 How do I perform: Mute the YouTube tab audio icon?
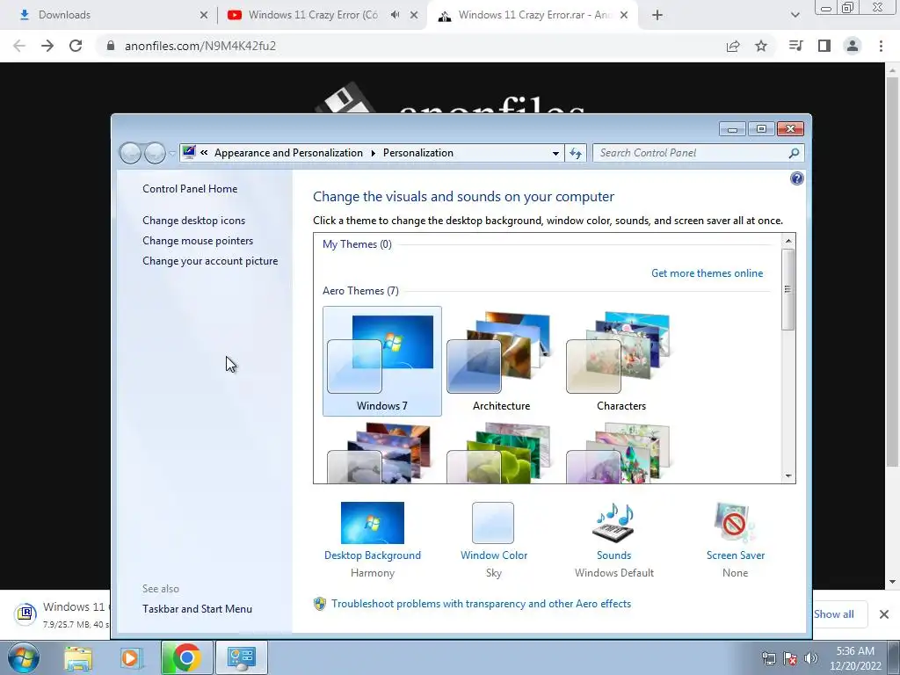point(395,15)
